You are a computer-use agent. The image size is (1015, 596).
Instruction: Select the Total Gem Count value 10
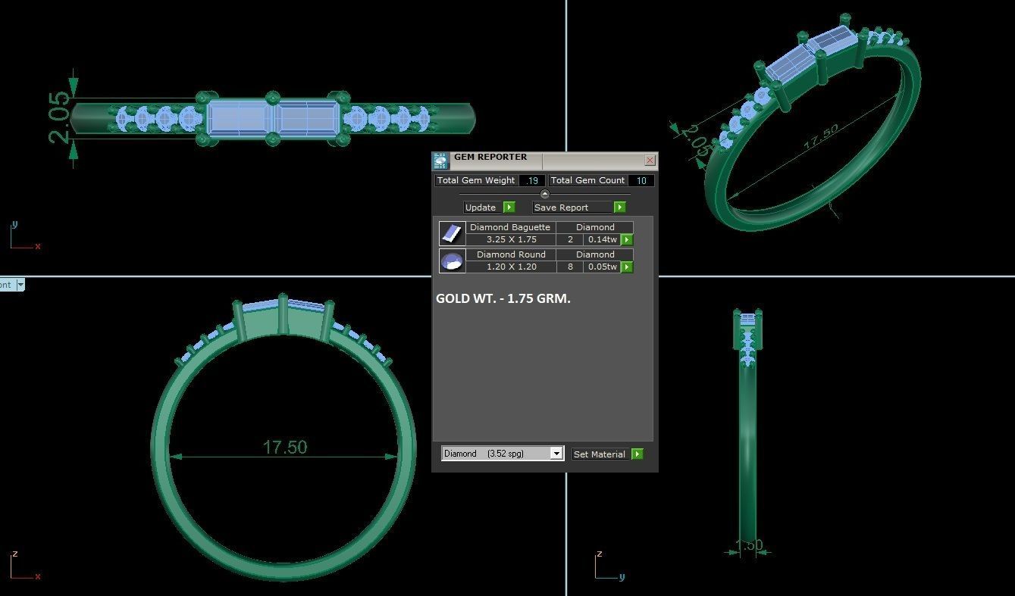click(642, 180)
